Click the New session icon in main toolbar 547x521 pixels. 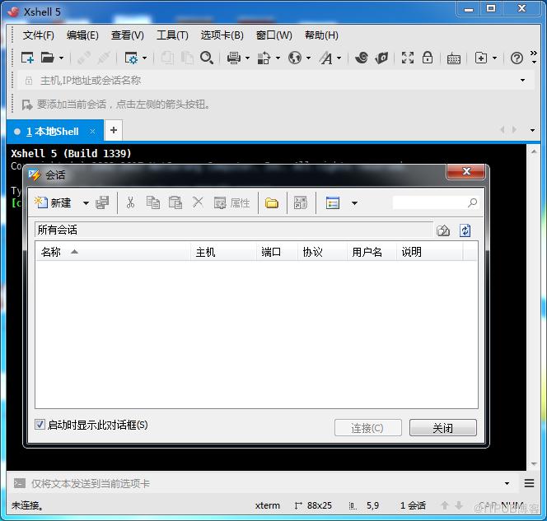tap(27, 58)
